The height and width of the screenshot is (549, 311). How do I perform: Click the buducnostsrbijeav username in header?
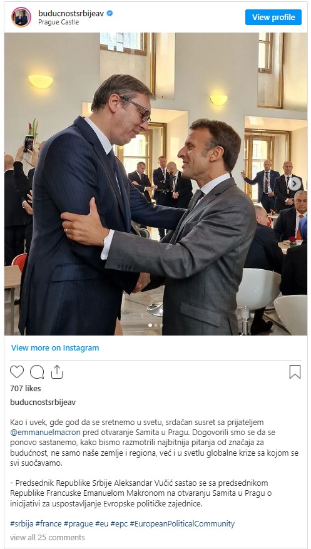pos(71,13)
